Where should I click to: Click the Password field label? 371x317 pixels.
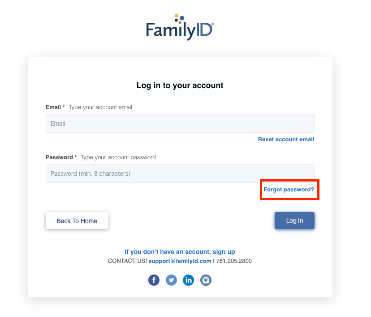coord(59,157)
